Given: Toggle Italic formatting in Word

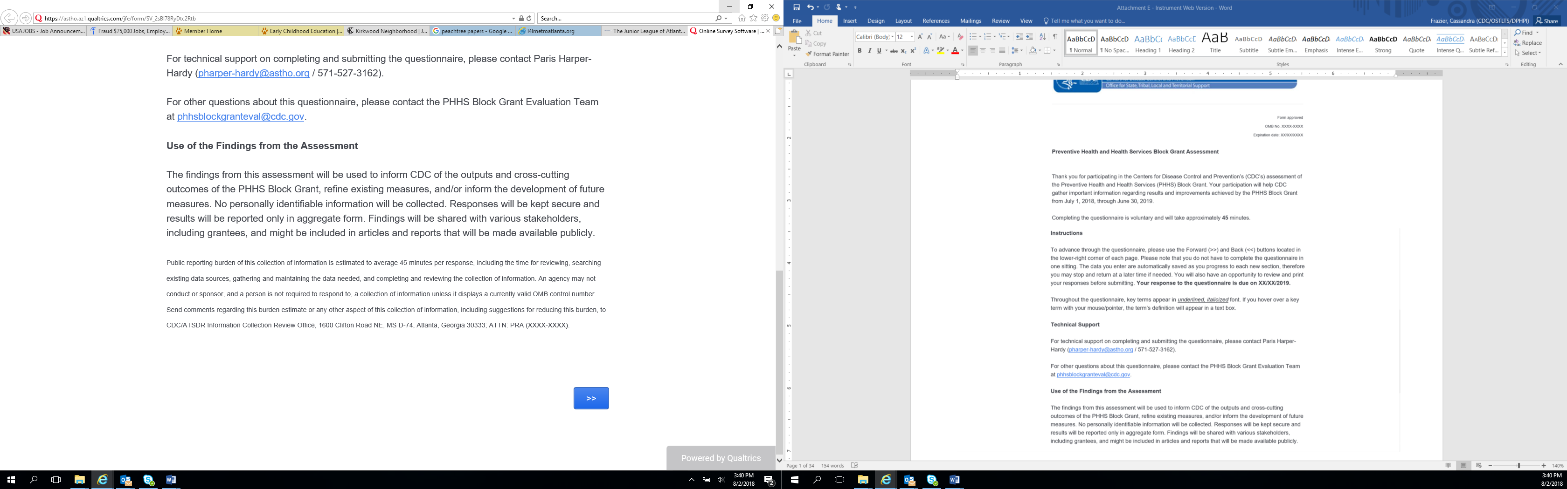Looking at the screenshot, I should [x=869, y=51].
